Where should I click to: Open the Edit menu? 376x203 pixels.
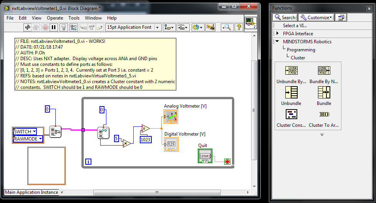[23, 18]
